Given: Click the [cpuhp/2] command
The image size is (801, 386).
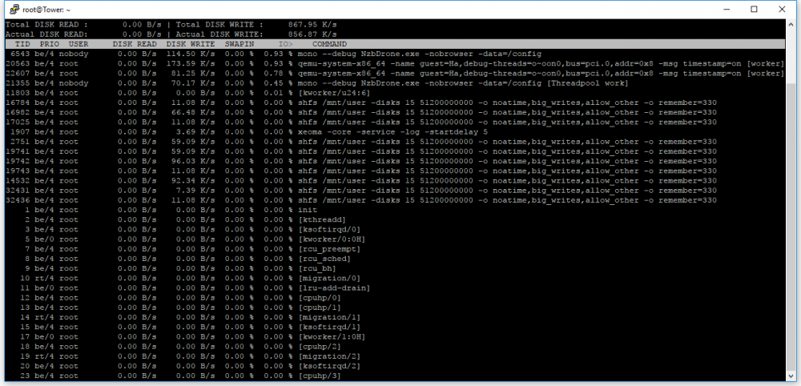Looking at the screenshot, I should [320, 346].
